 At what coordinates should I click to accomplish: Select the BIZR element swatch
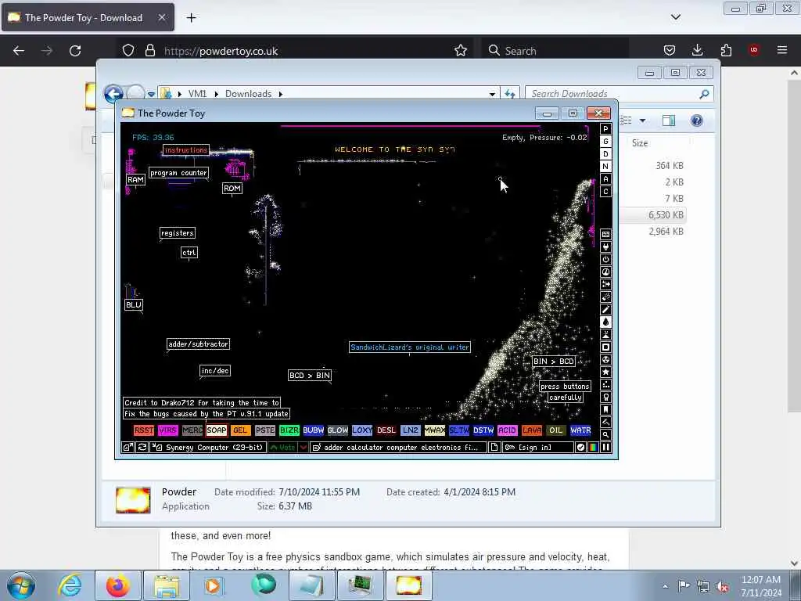coord(289,430)
